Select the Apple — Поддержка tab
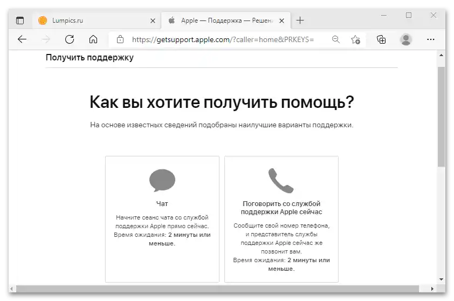The image size is (454, 301). pos(225,20)
